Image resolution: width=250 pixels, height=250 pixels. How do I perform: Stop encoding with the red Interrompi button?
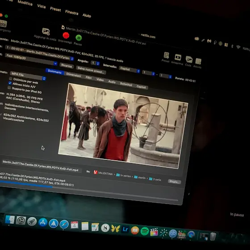click(x=66, y=35)
